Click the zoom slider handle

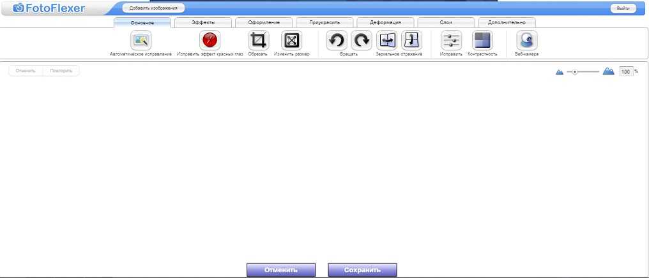coord(576,72)
